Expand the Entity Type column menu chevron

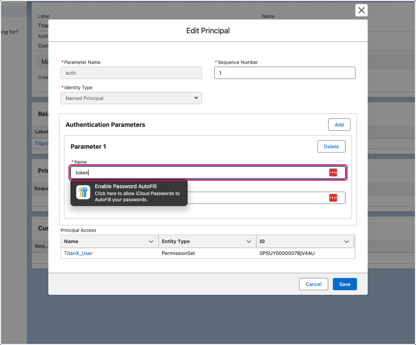[249, 241]
